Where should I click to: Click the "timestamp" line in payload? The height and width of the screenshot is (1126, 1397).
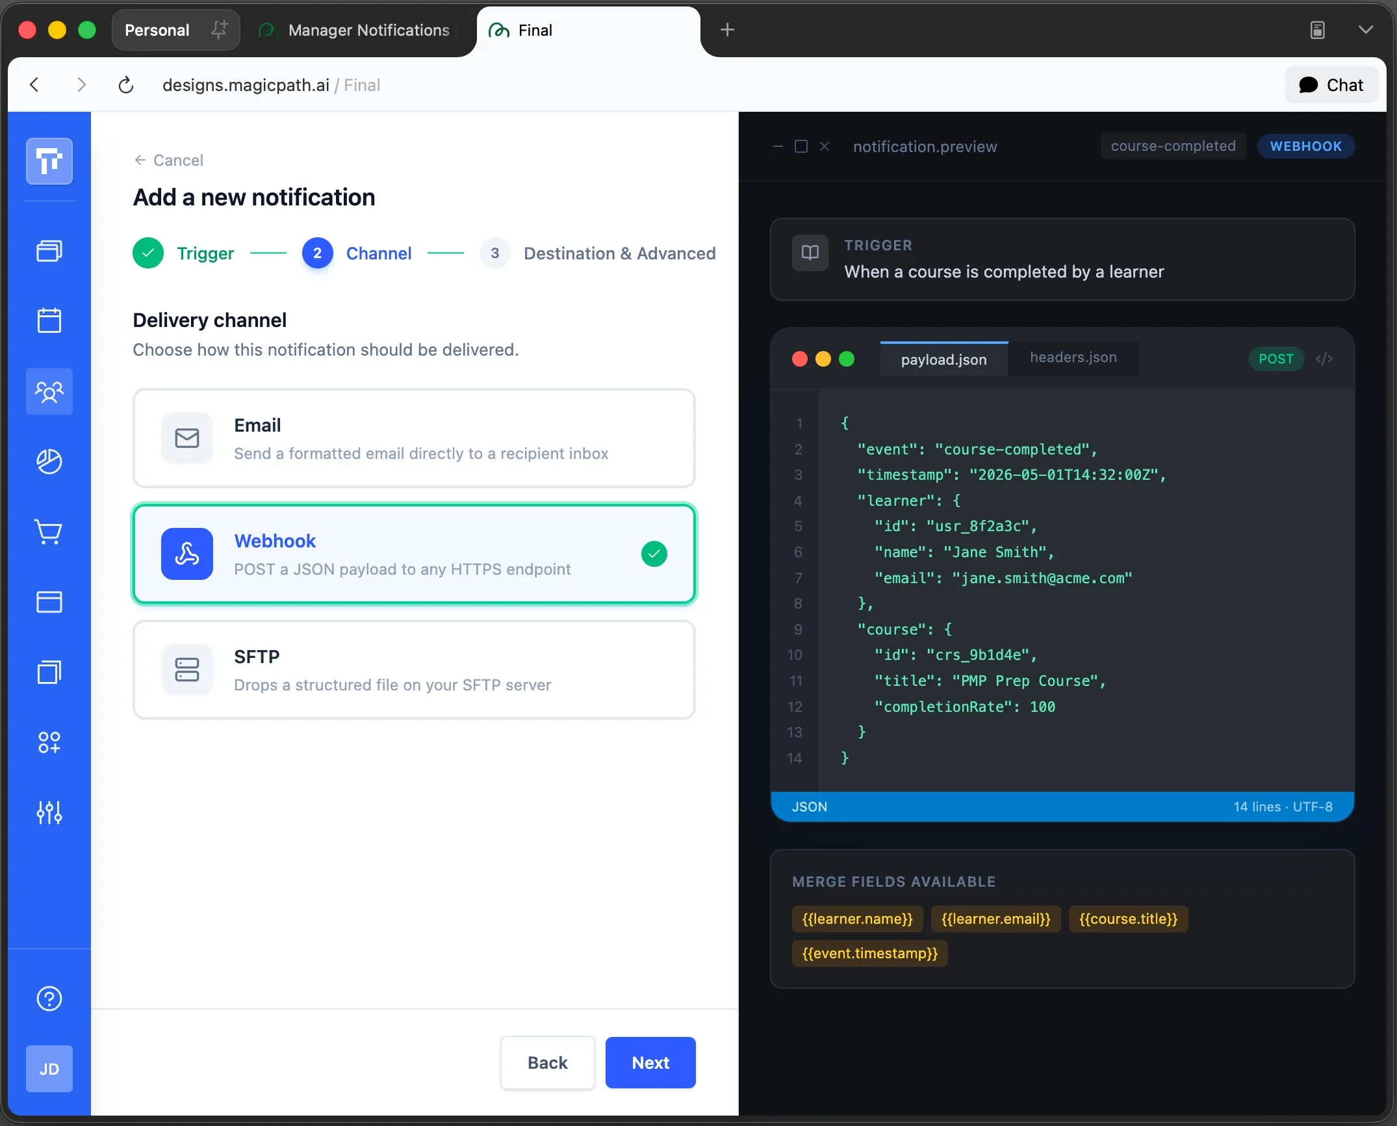(x=1011, y=475)
